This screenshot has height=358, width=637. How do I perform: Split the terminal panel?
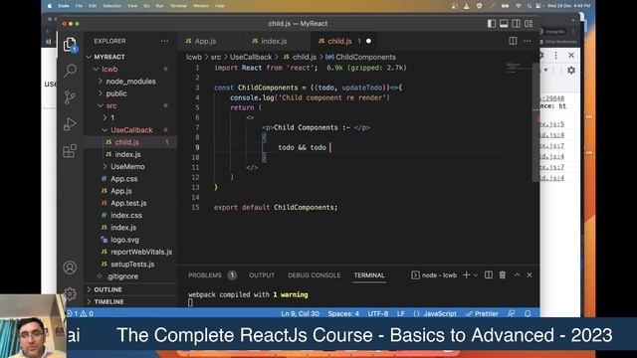coord(489,274)
